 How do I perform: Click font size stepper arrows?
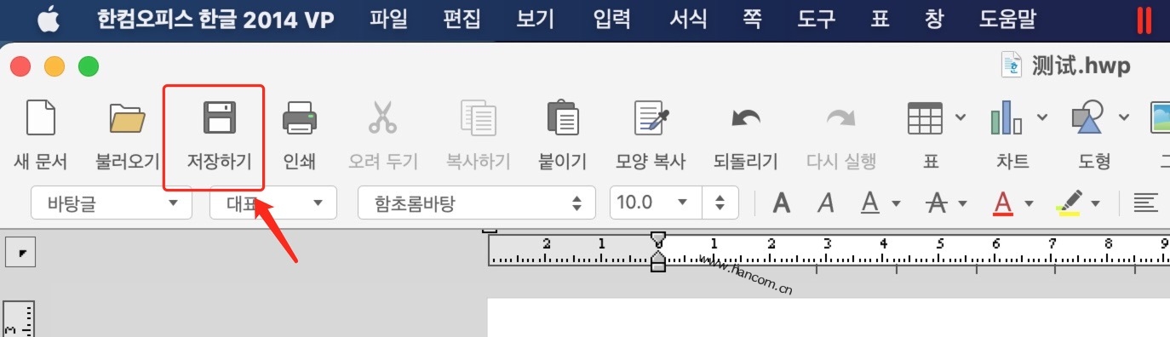pos(720,203)
